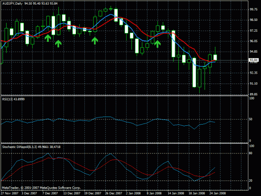Click the Stochastic 20 level label
The height and width of the screenshot is (196, 261).
coord(251,181)
